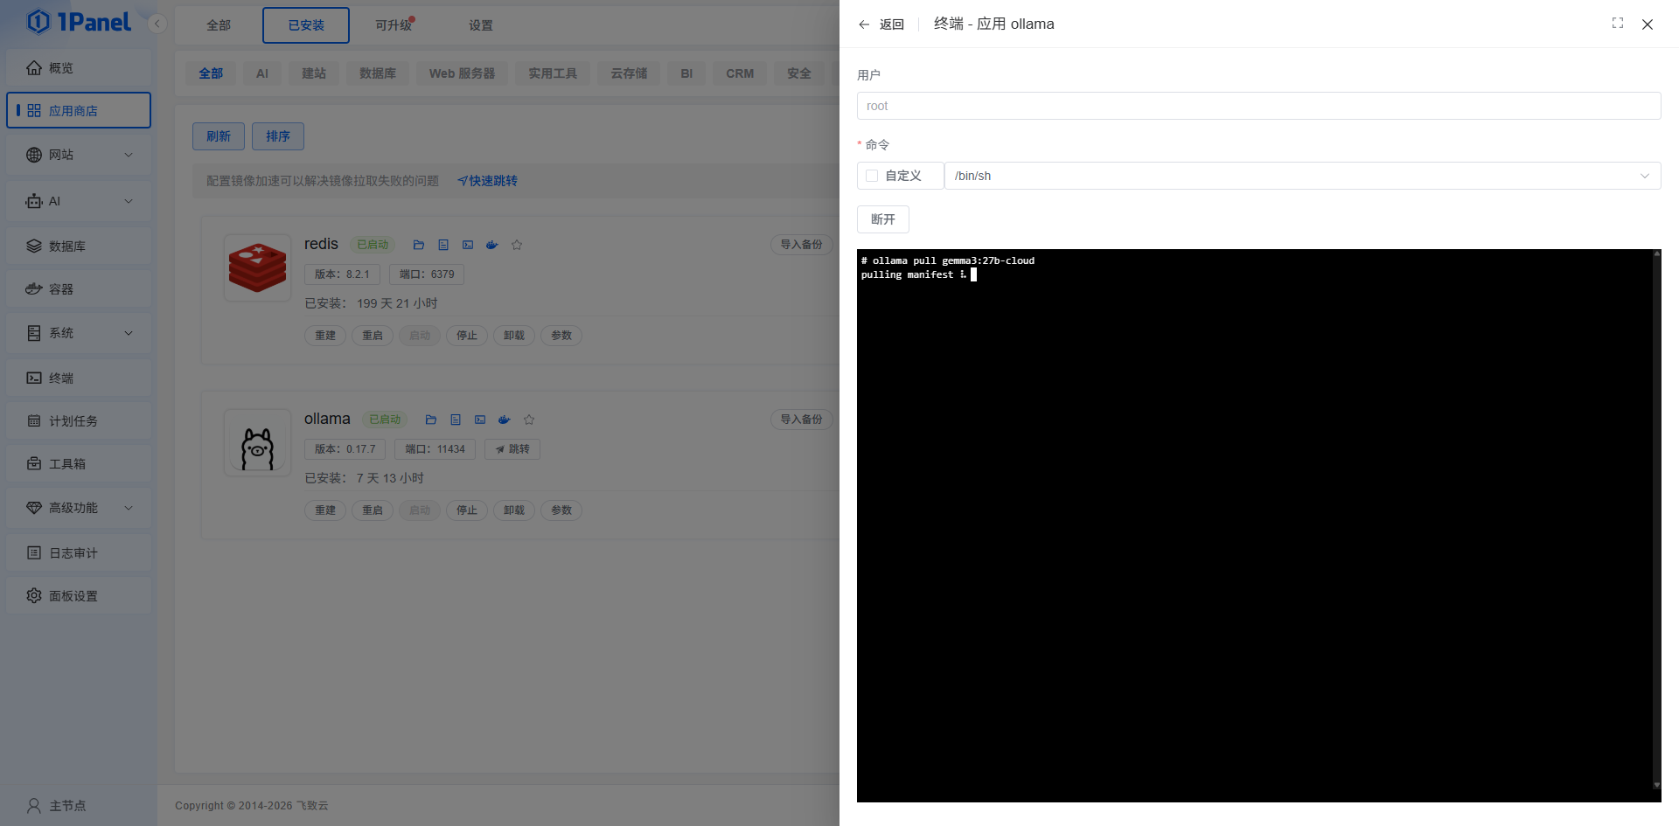1679x826 pixels.
Task: Open the 数据库 sidebar item
Action: tap(79, 246)
